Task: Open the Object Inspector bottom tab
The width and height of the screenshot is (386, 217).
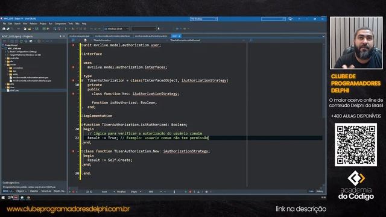Action: (x=22, y=191)
